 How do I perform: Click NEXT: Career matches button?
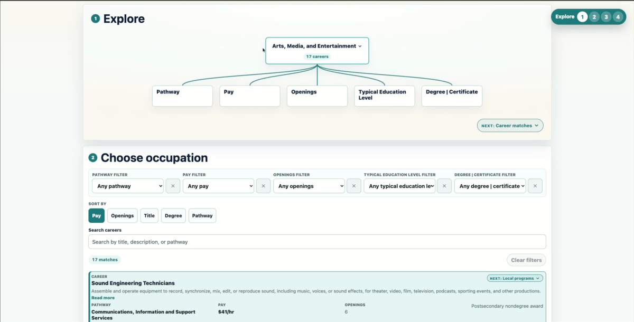tap(510, 126)
